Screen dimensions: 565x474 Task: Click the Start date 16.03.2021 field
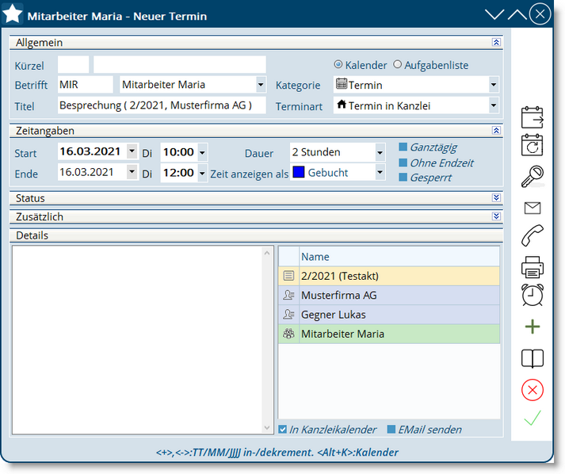tap(92, 151)
